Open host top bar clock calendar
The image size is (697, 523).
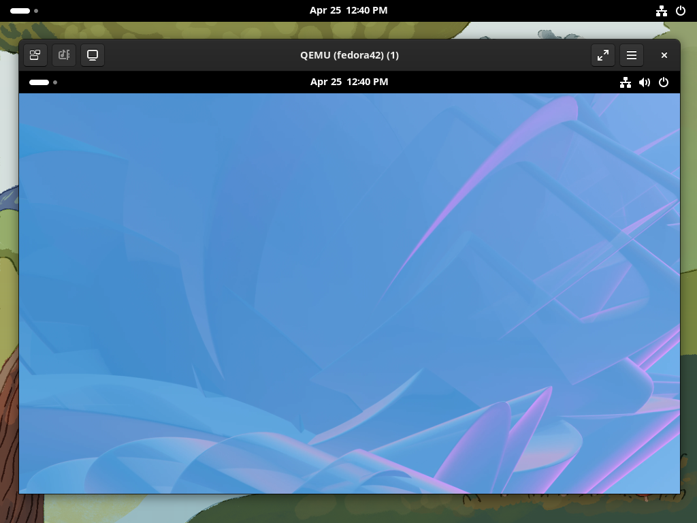[x=348, y=10]
